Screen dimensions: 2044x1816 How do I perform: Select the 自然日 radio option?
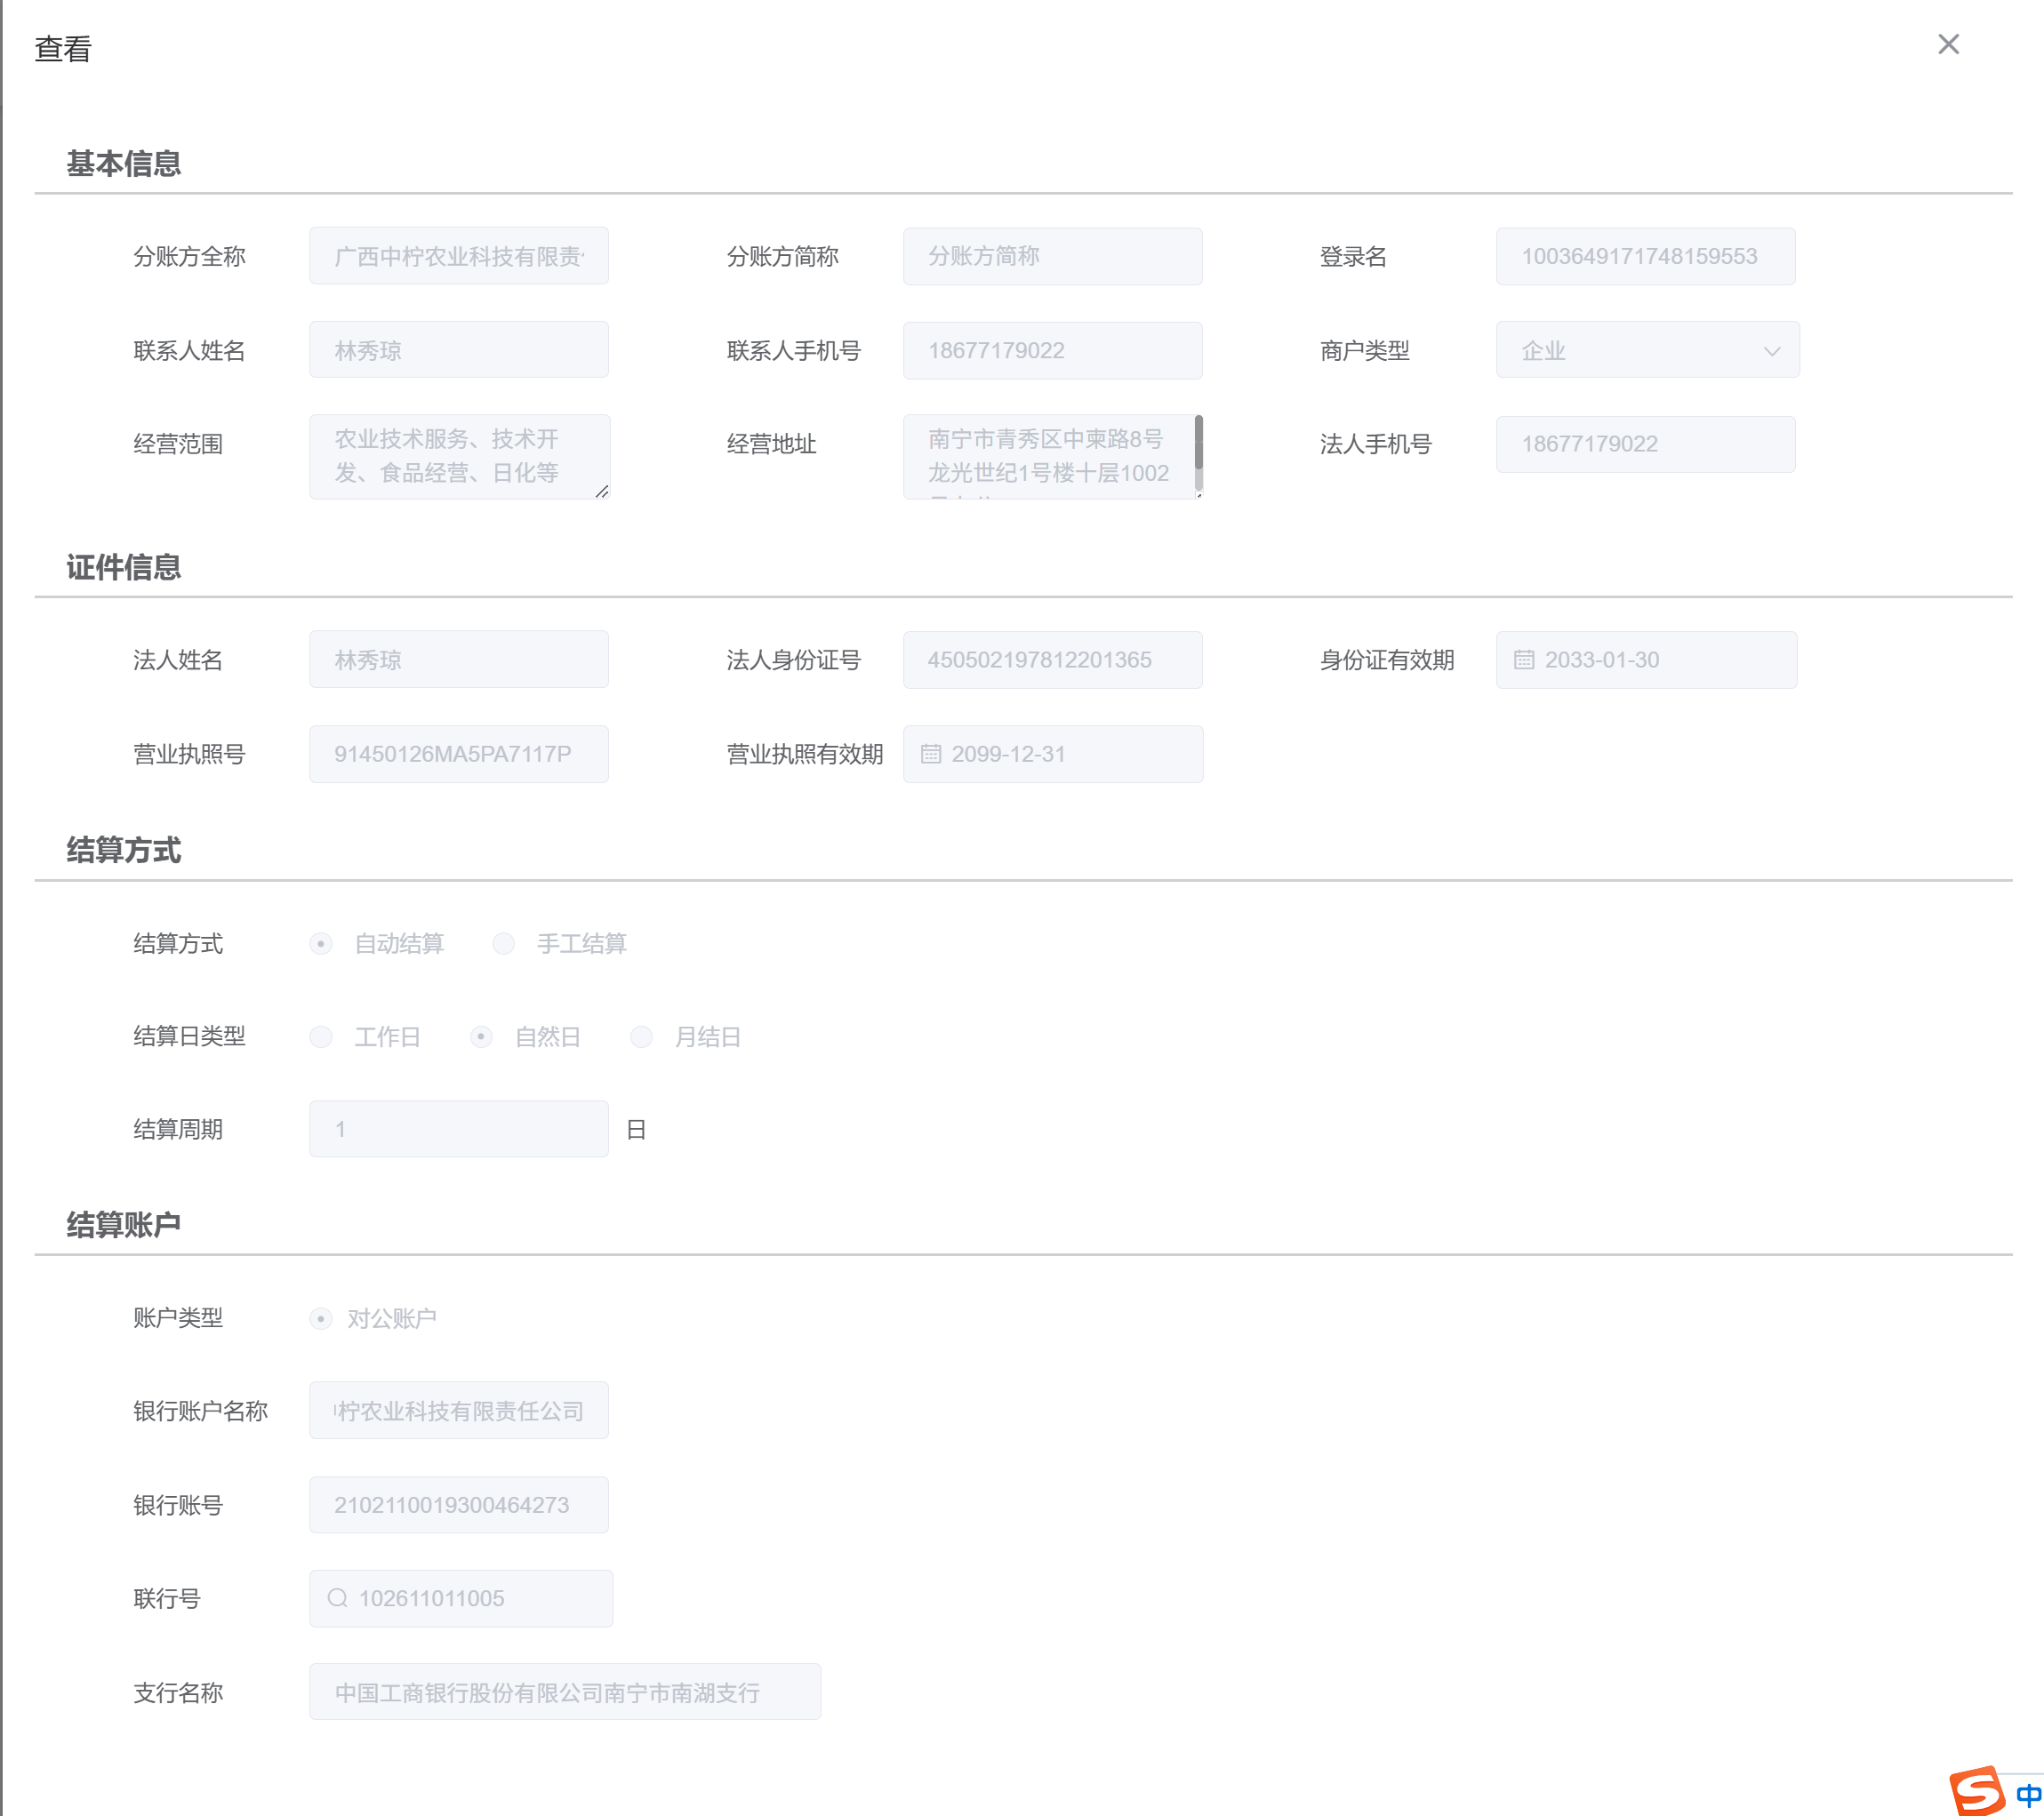coord(481,1037)
